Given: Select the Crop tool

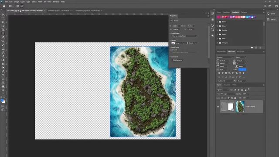Looking at the screenshot, I should click(x=3, y=30).
